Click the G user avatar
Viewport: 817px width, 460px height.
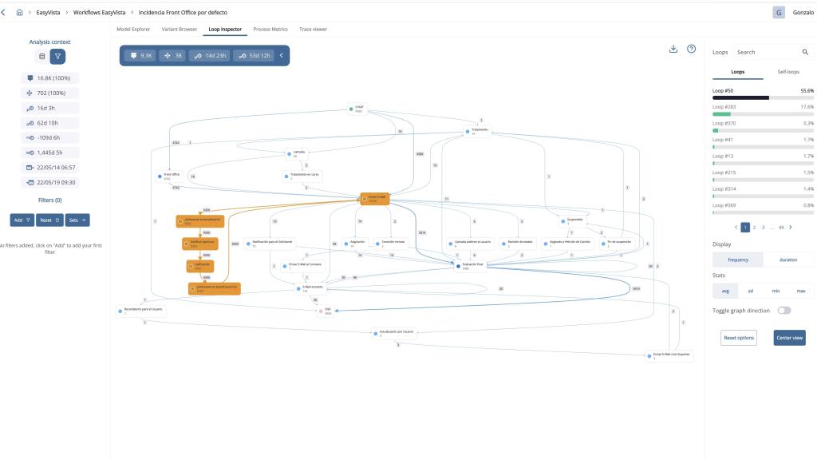(779, 12)
